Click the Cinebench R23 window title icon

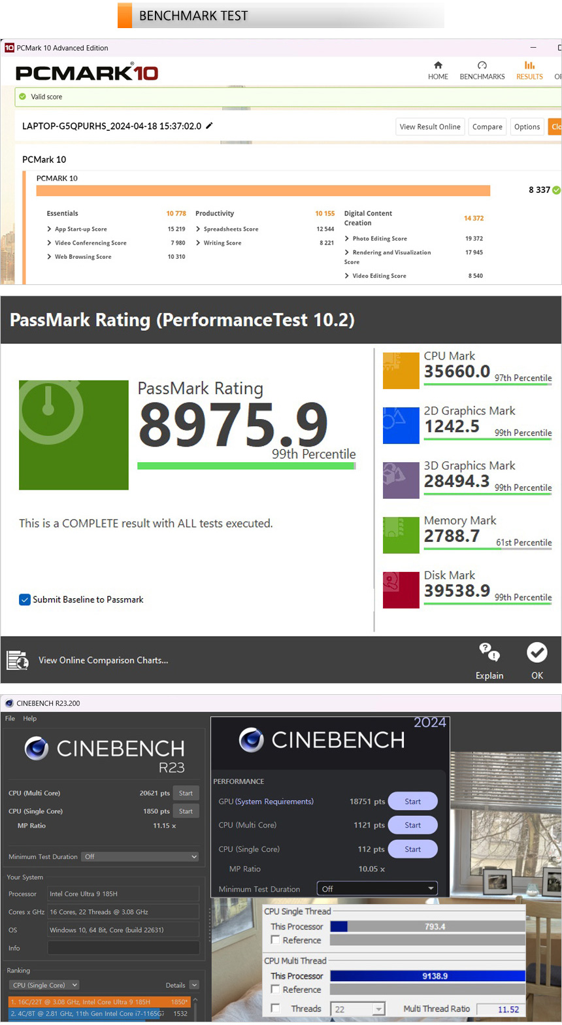point(9,703)
